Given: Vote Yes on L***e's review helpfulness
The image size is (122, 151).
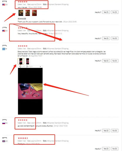Looking at the screenshot, I should pos(106,38).
